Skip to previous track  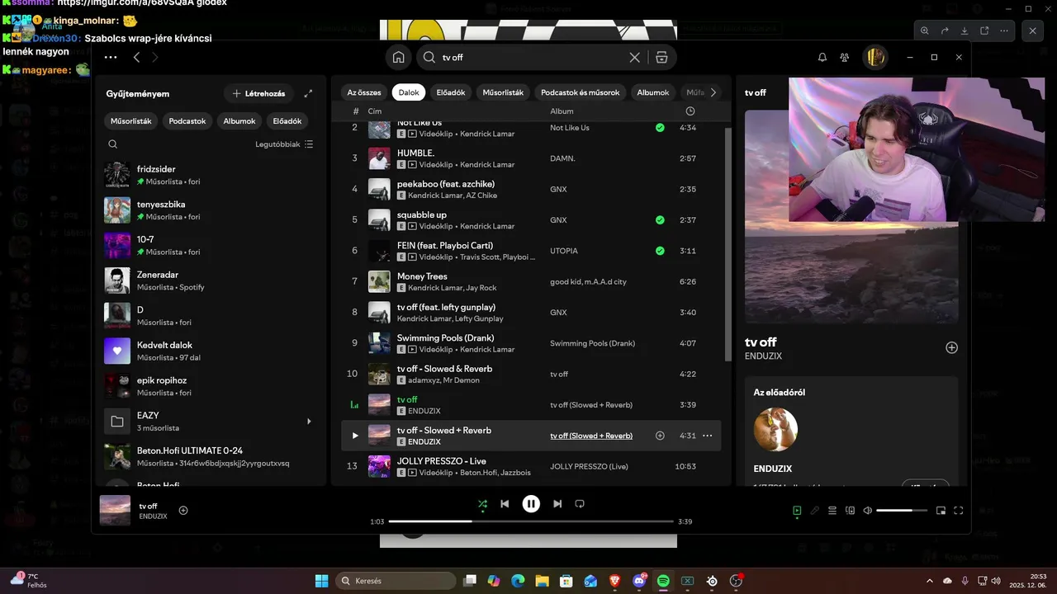point(505,504)
